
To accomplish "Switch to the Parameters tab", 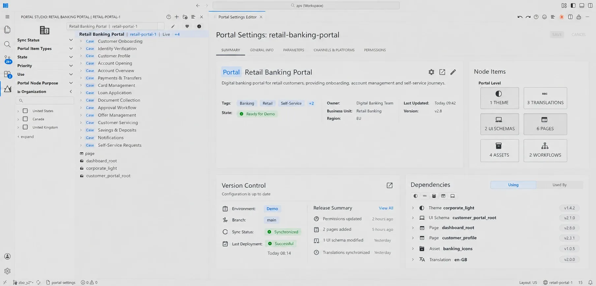I will point(293,50).
